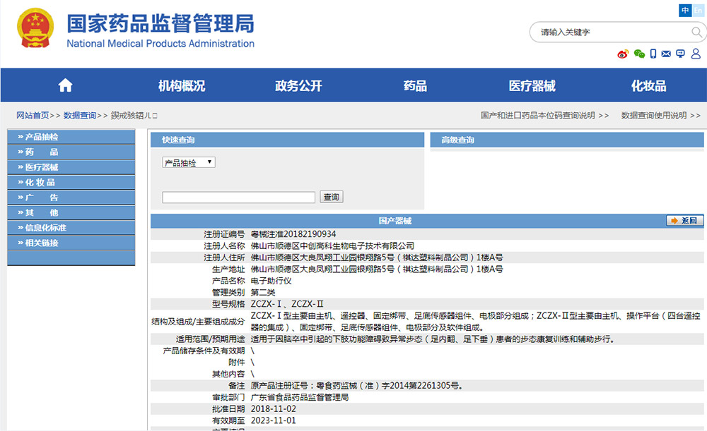Open the WeChat icon link
Screen dimensions: 707x431
[639, 54]
